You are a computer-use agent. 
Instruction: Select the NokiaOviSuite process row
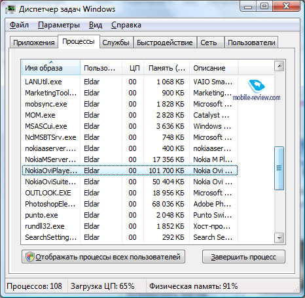click(130, 182)
